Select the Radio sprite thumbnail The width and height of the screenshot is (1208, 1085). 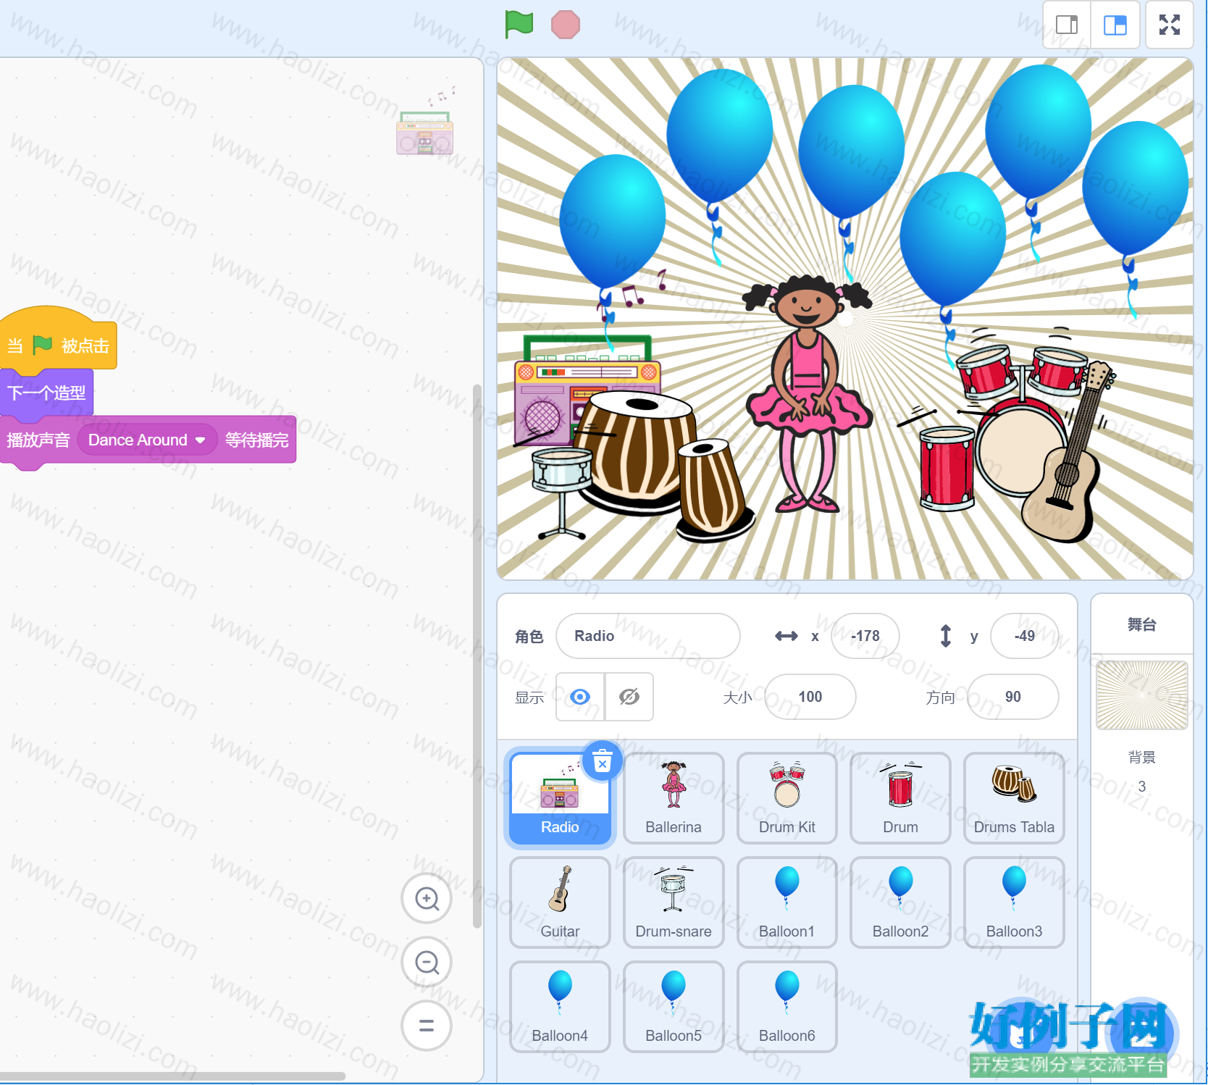tap(560, 798)
